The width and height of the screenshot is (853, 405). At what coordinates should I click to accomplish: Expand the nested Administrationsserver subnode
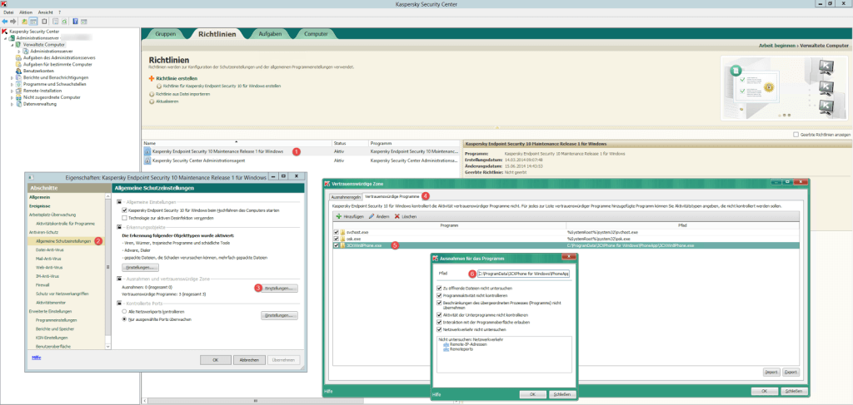click(x=19, y=51)
